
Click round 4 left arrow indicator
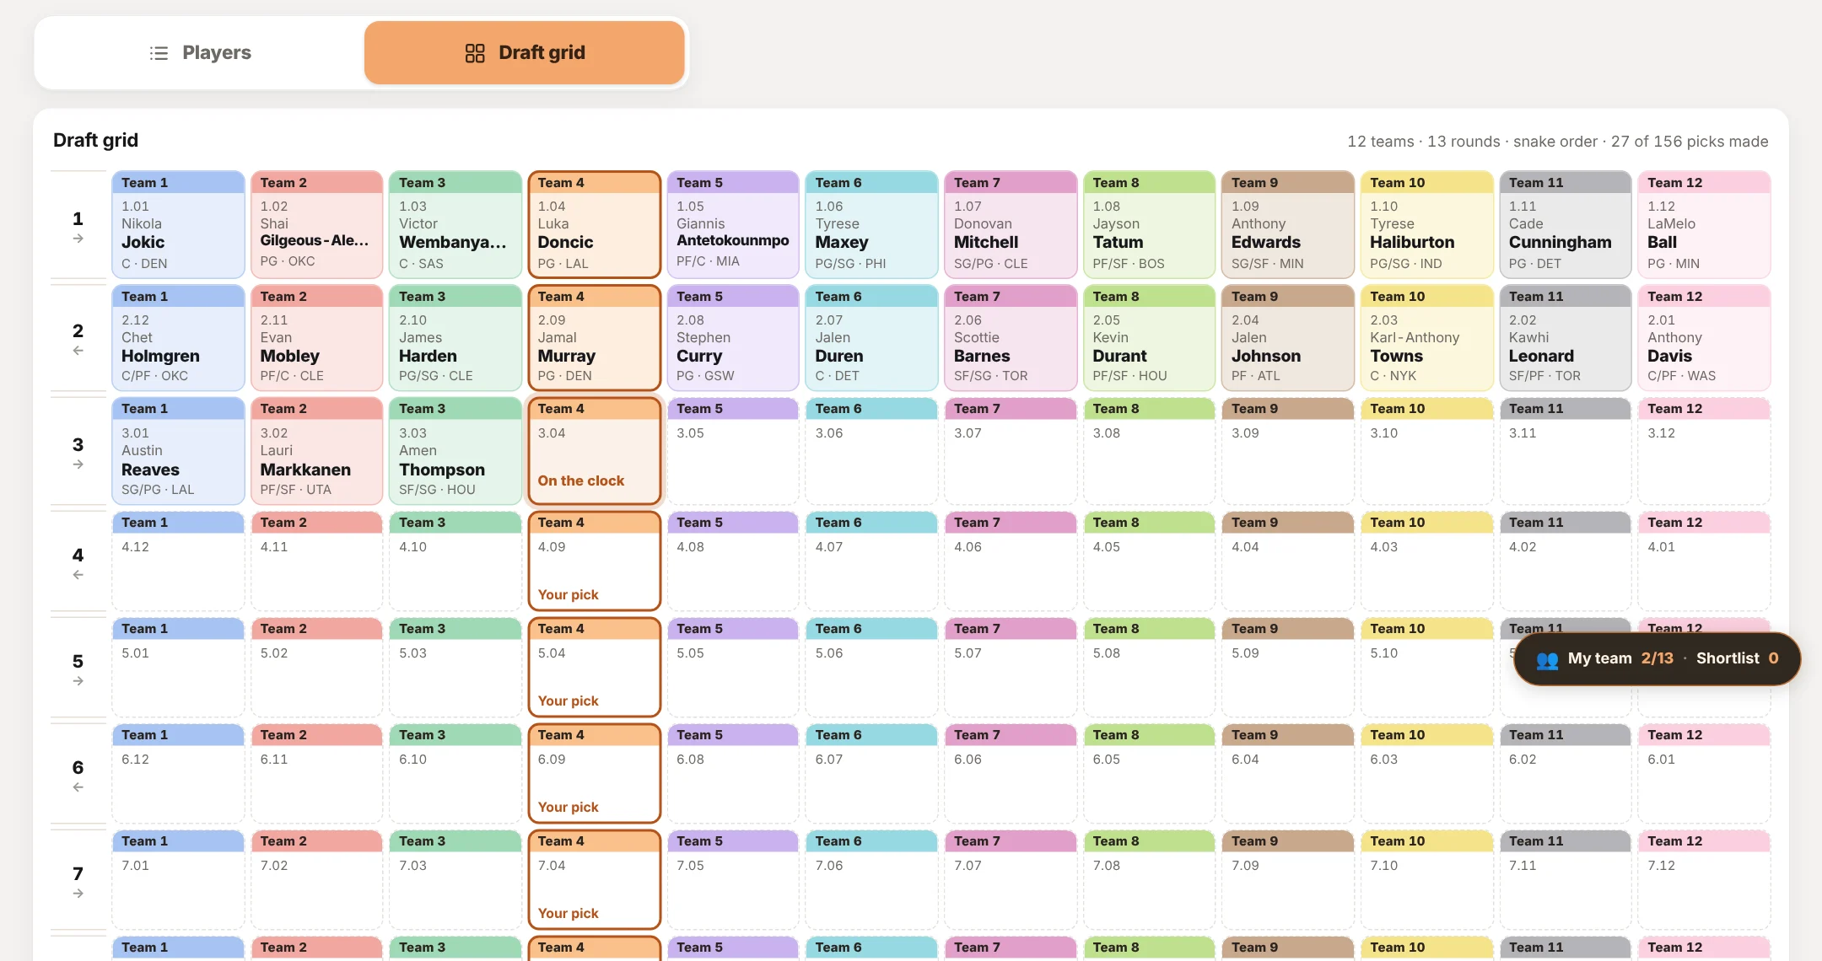tap(78, 575)
